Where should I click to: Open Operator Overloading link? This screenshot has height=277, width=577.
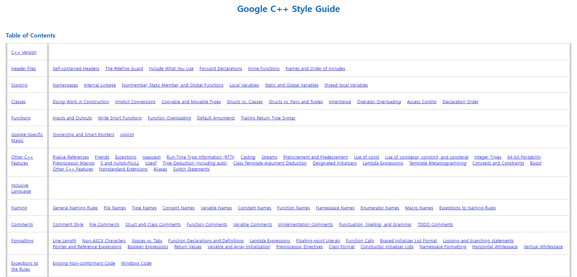point(379,102)
